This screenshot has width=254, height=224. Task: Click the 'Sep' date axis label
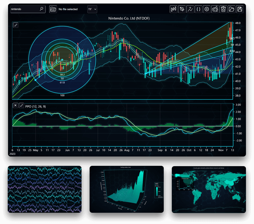160,150
